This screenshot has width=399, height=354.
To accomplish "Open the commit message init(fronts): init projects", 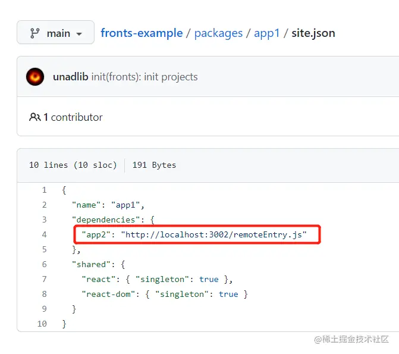I will pyautogui.click(x=144, y=77).
